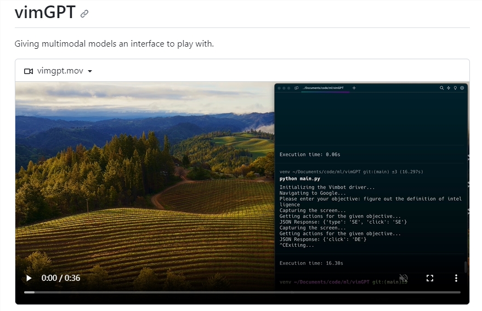Click the 0:00 / 0:36 time display
The width and height of the screenshot is (482, 311).
(x=61, y=278)
